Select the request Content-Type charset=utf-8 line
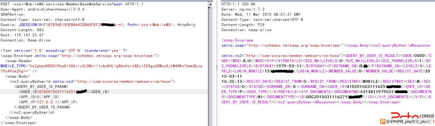Image resolution: width=435 pixels, height=126 pixels. point(42,19)
